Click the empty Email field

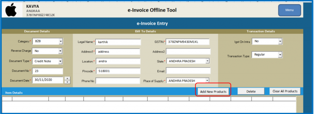[x=188, y=71]
